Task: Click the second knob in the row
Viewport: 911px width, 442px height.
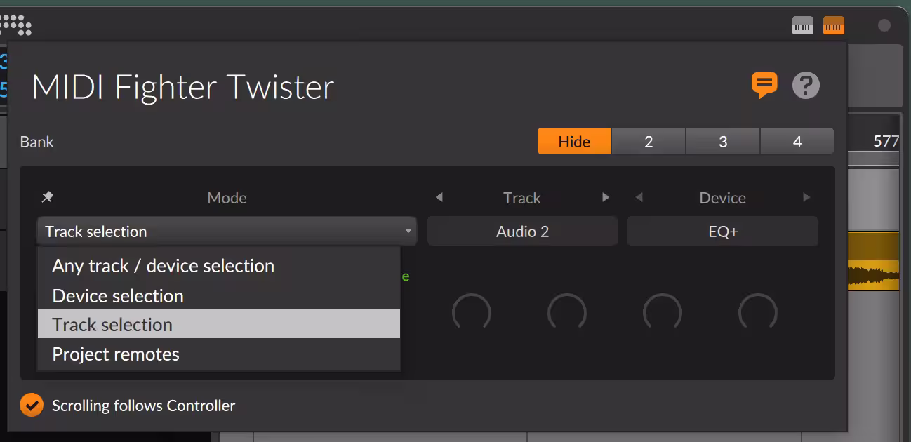Action: [x=567, y=312]
